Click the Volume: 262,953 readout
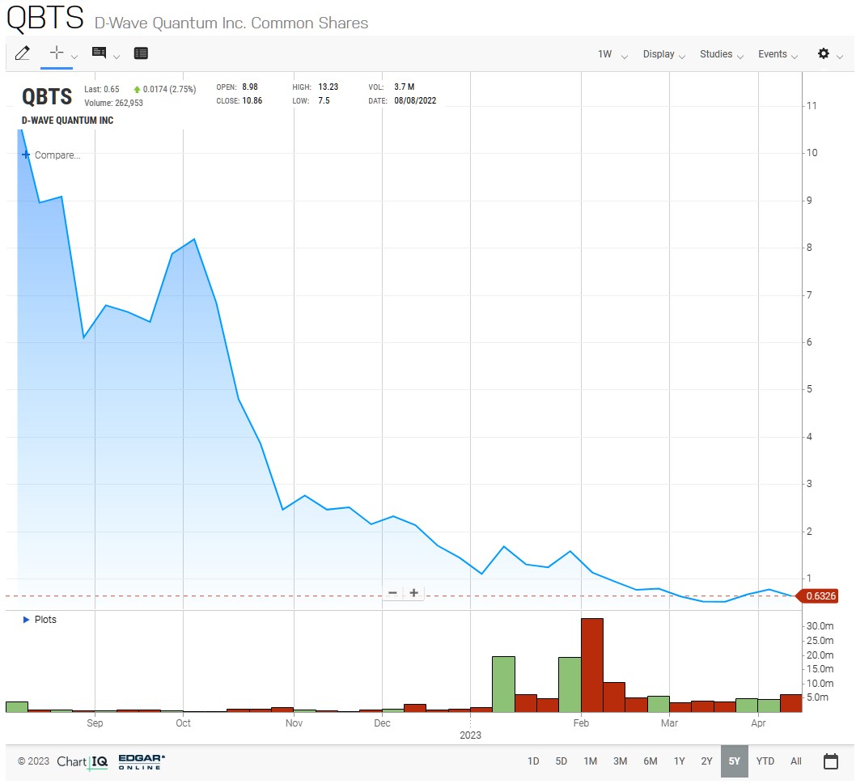This screenshot has width=856, height=784. (x=113, y=104)
